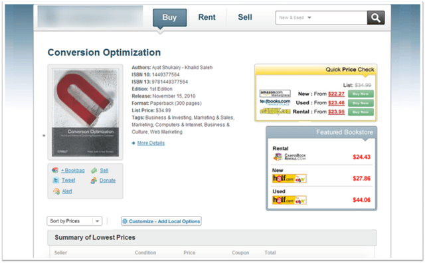The width and height of the screenshot is (425, 263).
Task: Click the amazon.com Marketplace logo
Action: click(x=275, y=94)
